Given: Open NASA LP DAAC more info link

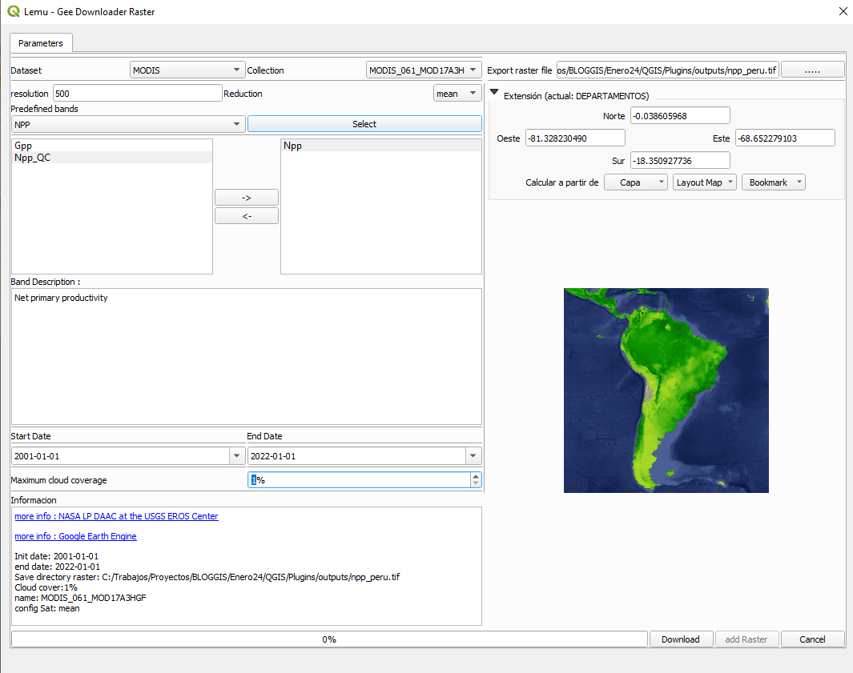Looking at the screenshot, I should 116,516.
